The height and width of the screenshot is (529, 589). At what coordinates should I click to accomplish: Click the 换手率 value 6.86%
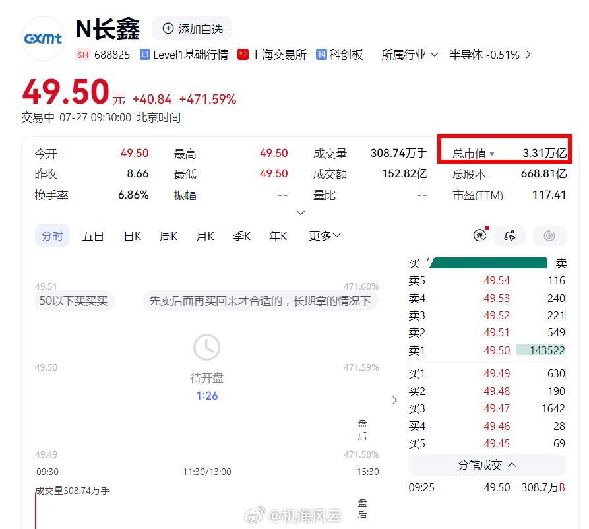click(133, 195)
